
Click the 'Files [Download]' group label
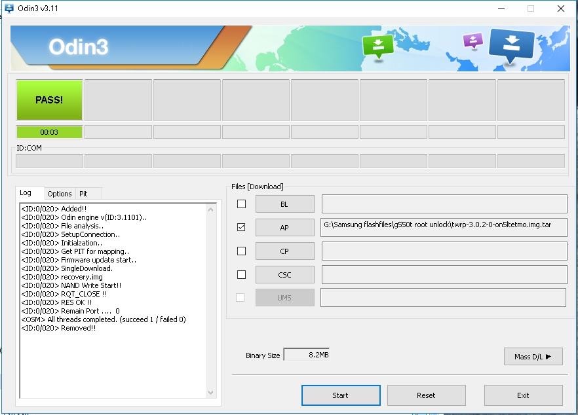[x=258, y=187]
